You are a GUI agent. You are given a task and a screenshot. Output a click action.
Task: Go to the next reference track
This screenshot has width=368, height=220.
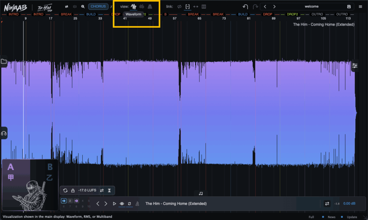(x=106, y=203)
